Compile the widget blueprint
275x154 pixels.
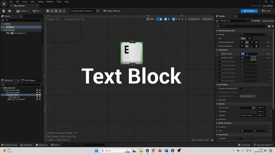21,11
